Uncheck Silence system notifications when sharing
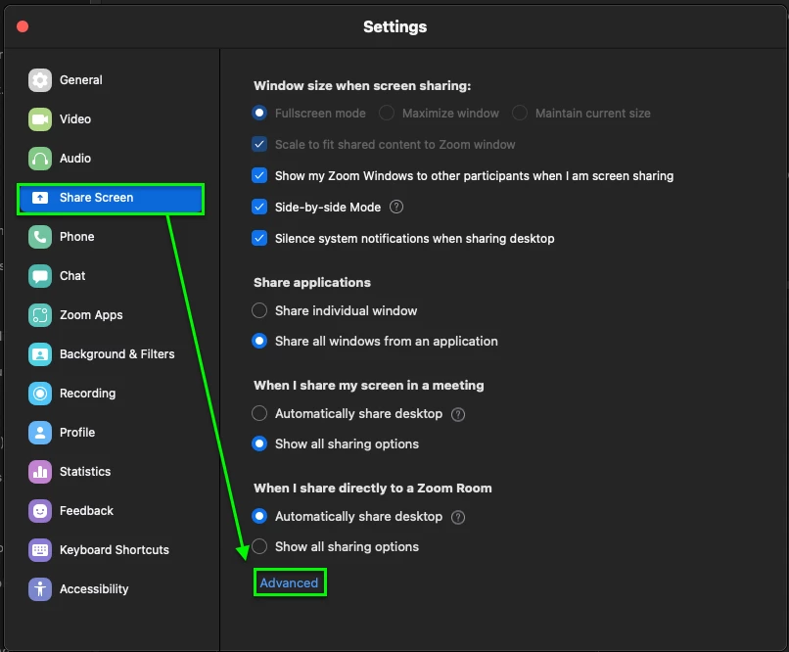 pos(259,238)
